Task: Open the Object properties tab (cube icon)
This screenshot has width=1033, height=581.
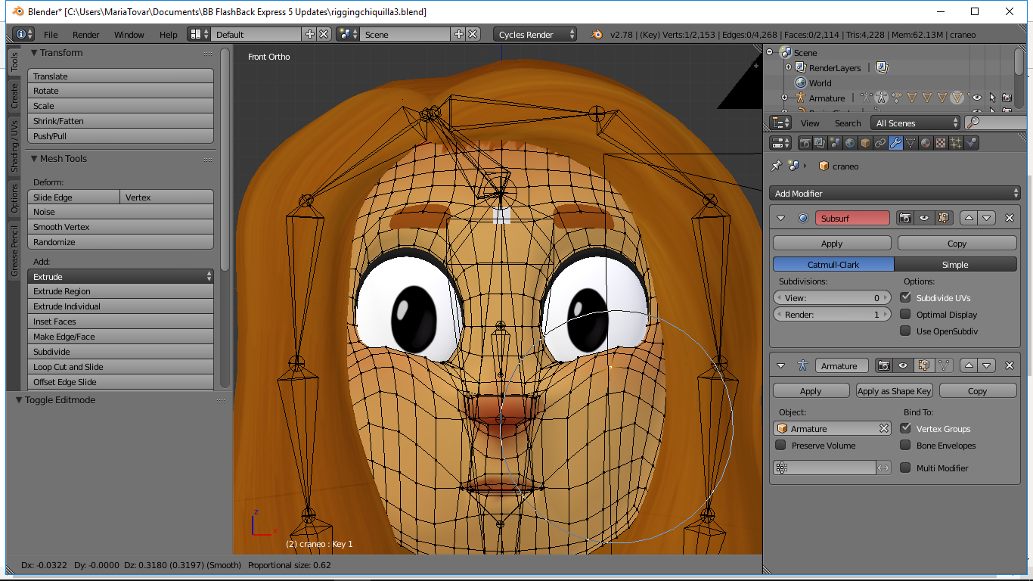Action: (x=865, y=143)
